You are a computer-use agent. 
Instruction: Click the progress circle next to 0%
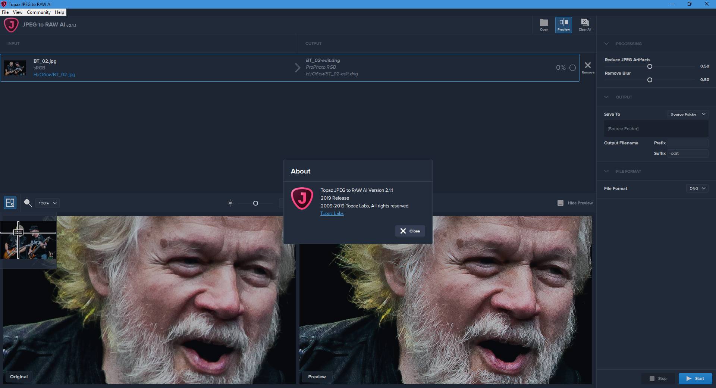click(572, 68)
